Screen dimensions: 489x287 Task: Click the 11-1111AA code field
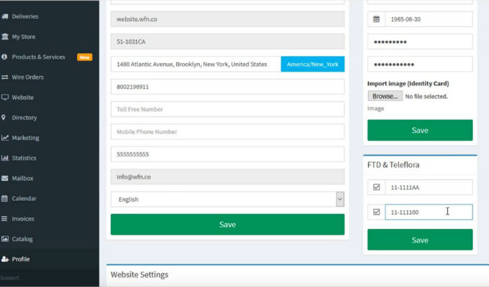pyautogui.click(x=429, y=187)
